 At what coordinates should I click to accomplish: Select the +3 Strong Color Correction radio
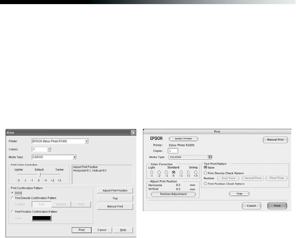pyautogui.click(x=196, y=173)
